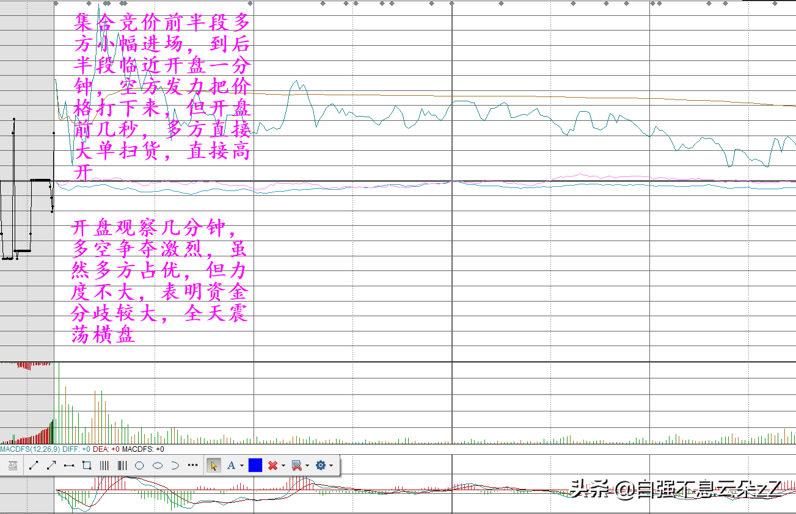Click the AG label icon in the toolbar
This screenshot has height=514, width=796.
pyautogui.click(x=12, y=465)
